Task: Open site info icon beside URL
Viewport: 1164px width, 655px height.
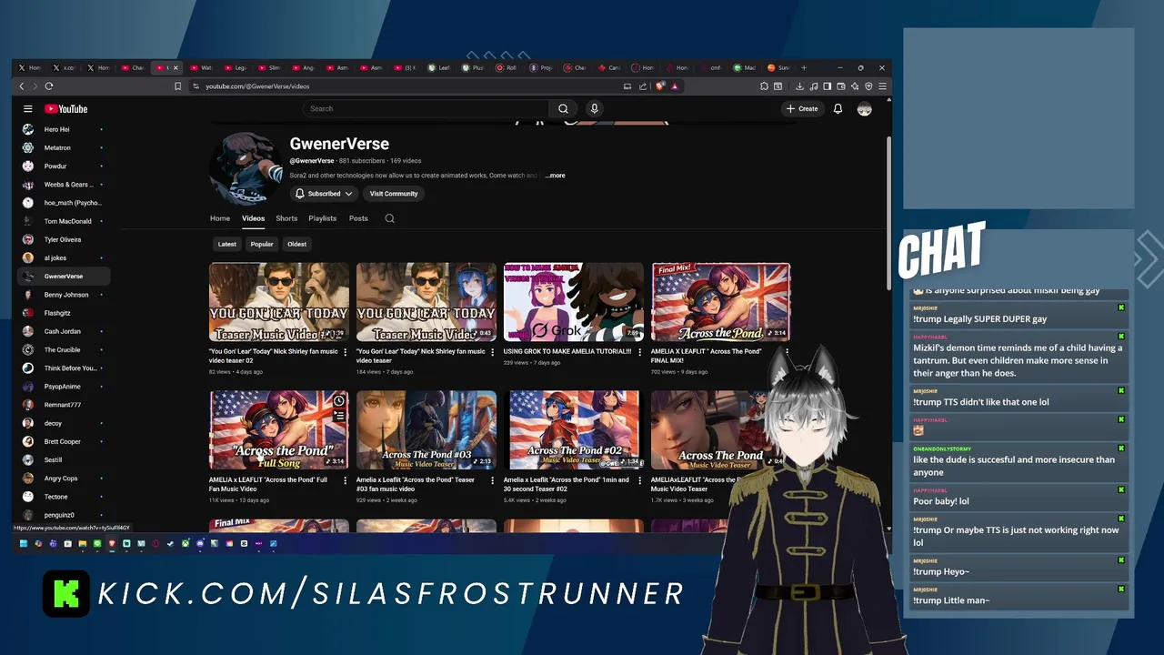Action: [x=196, y=86]
